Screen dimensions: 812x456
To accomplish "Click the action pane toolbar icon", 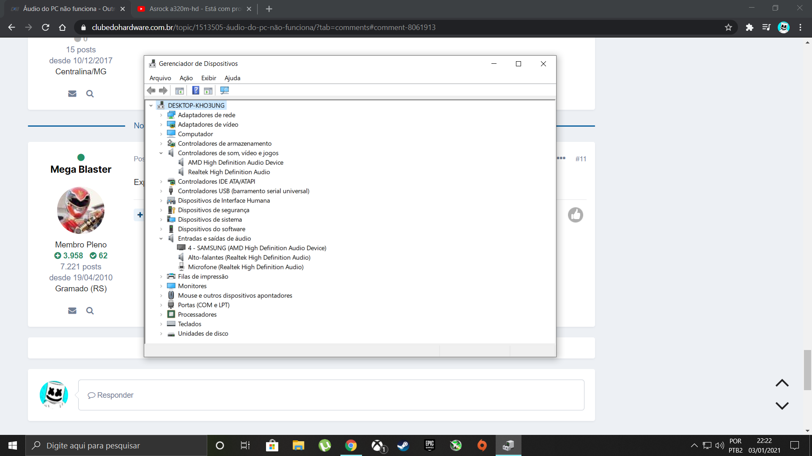I will [x=208, y=90].
